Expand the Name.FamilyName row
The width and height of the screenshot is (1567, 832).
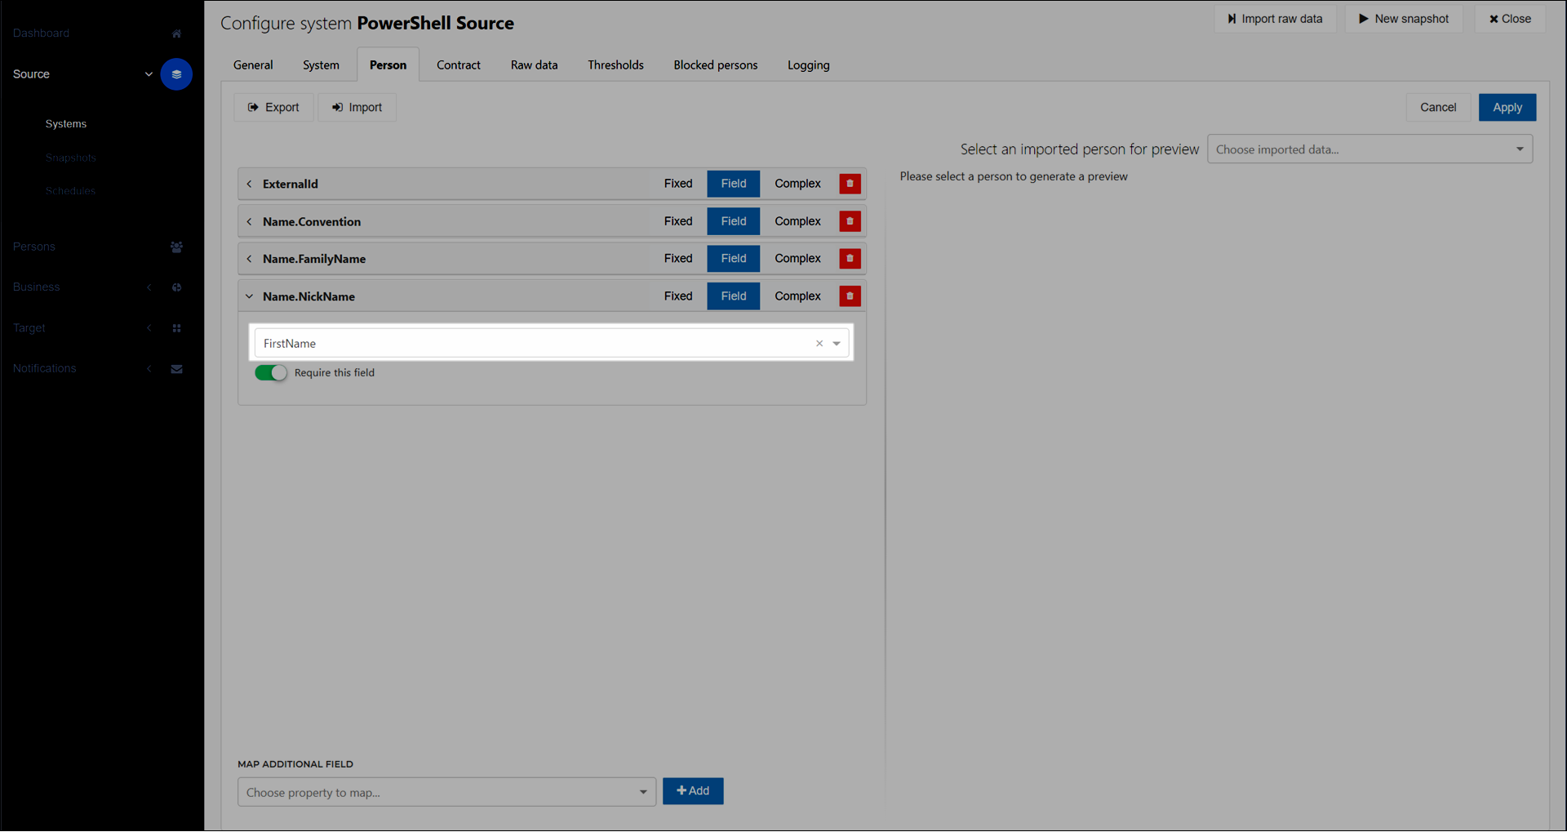point(250,259)
